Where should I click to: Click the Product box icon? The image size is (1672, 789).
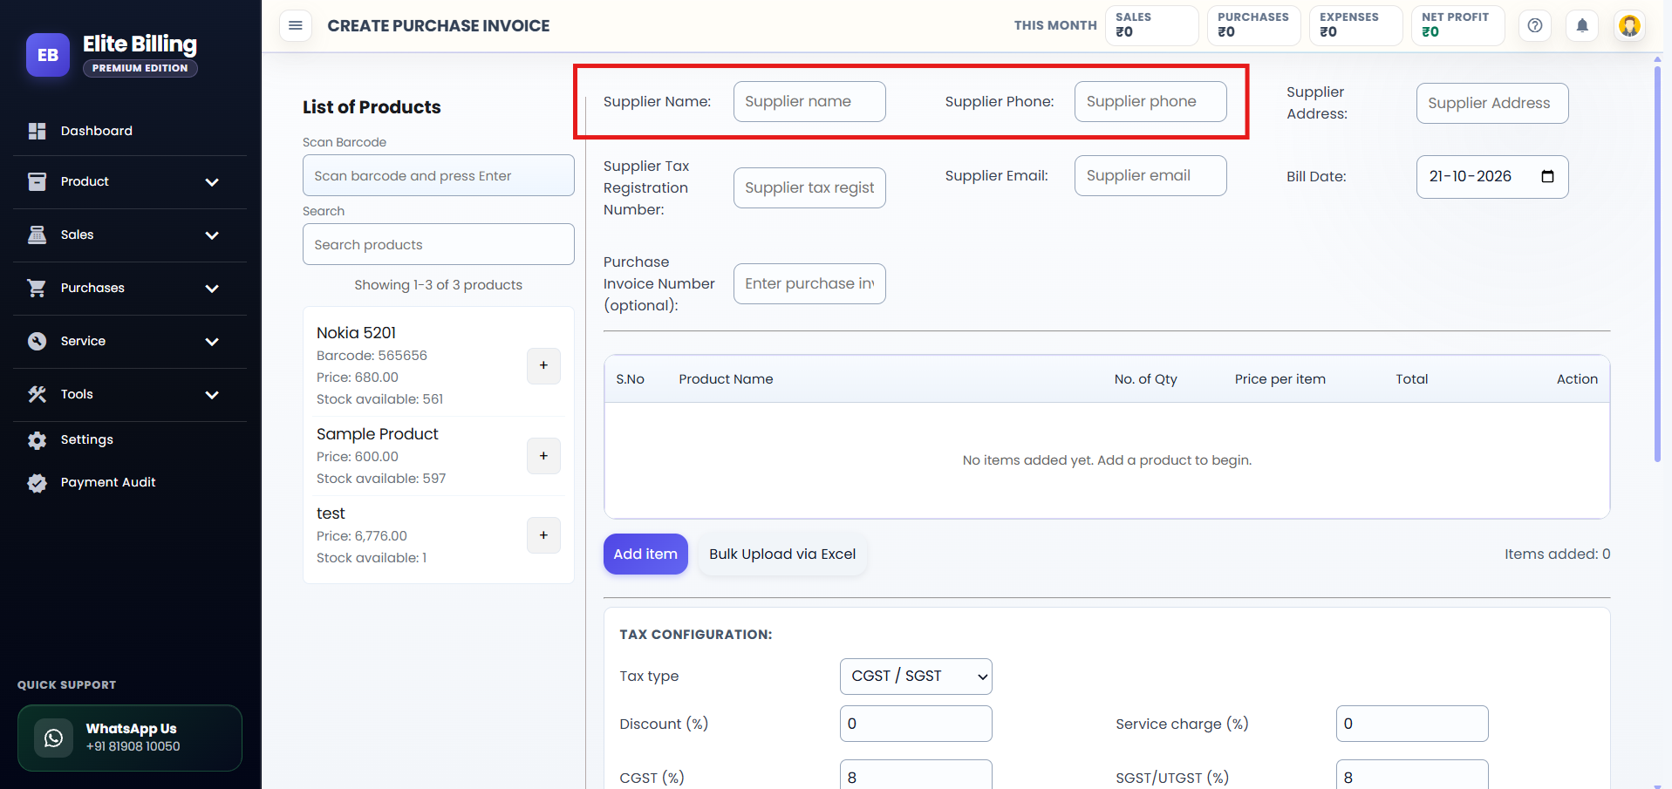(37, 181)
